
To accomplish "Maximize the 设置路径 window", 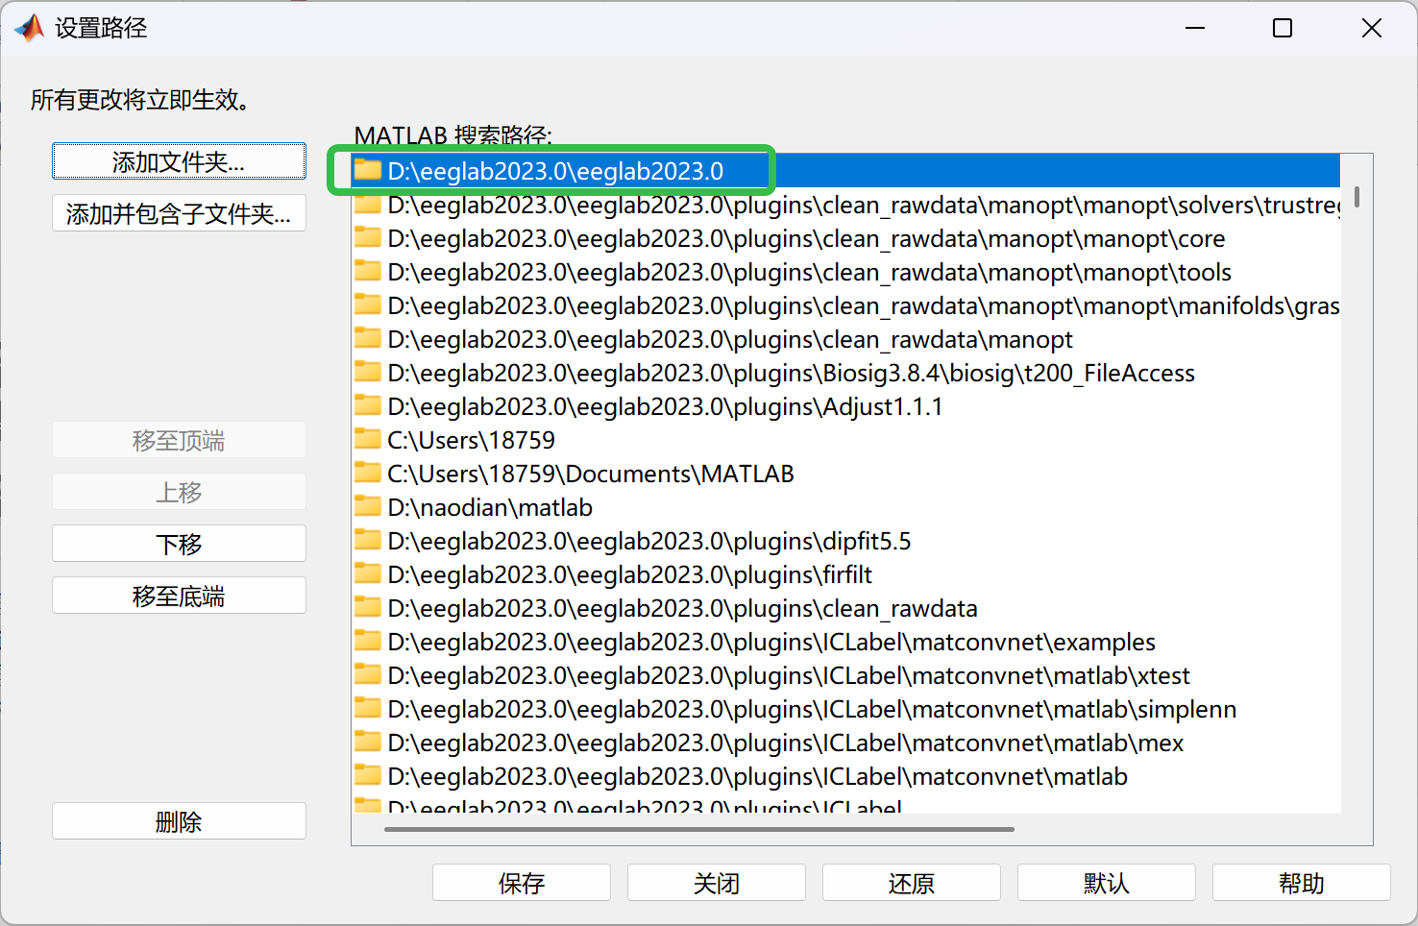I will pyautogui.click(x=1283, y=28).
